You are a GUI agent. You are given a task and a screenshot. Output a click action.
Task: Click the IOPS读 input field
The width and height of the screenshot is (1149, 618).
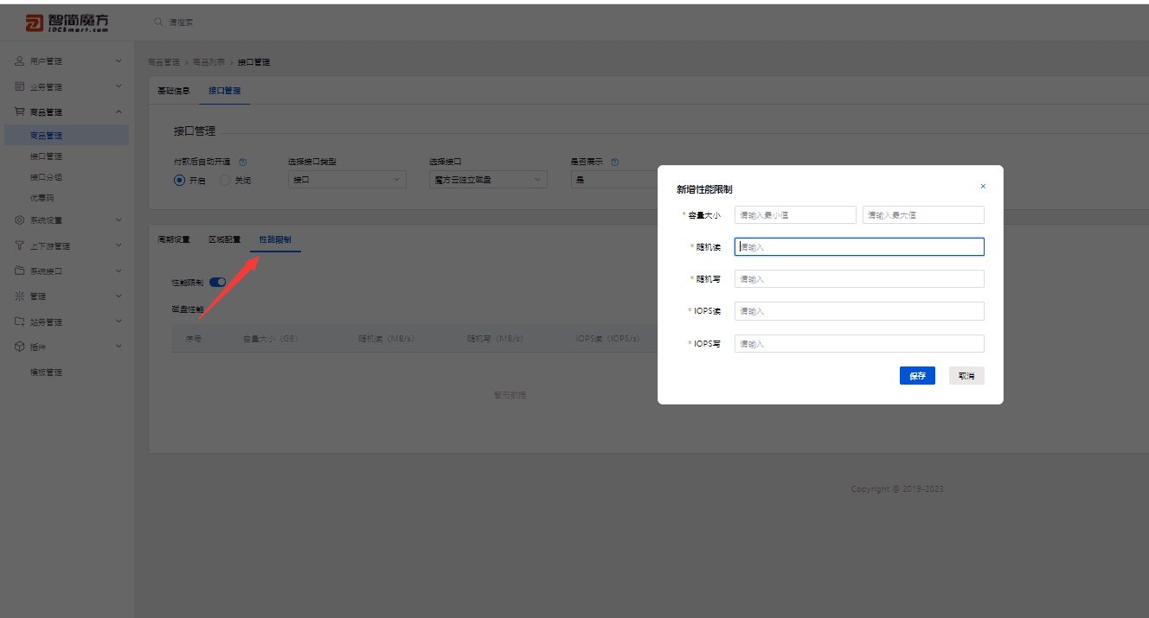click(x=859, y=310)
